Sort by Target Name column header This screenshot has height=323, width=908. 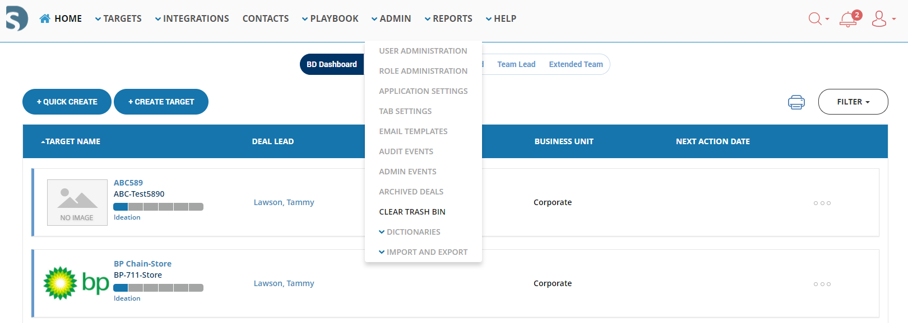[x=71, y=141]
